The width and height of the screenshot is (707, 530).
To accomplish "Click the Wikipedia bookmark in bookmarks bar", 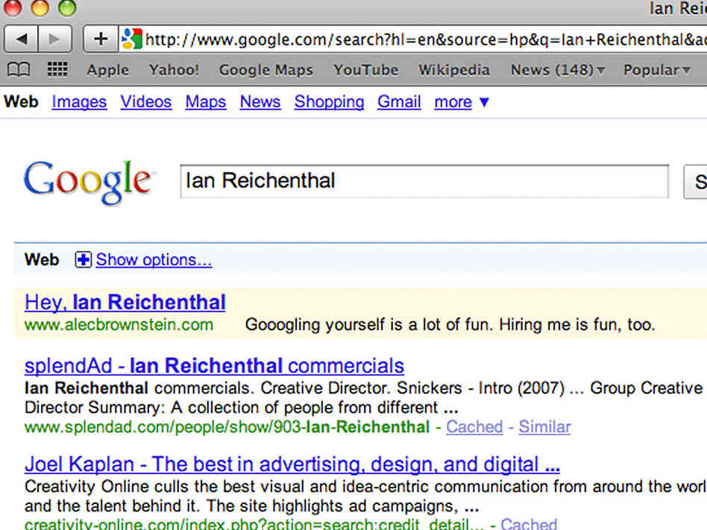I will (x=453, y=70).
